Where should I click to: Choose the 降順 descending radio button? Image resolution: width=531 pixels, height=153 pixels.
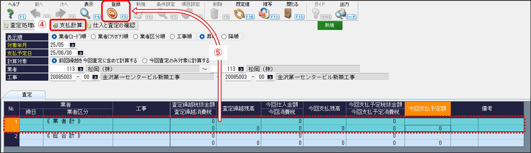click(224, 37)
